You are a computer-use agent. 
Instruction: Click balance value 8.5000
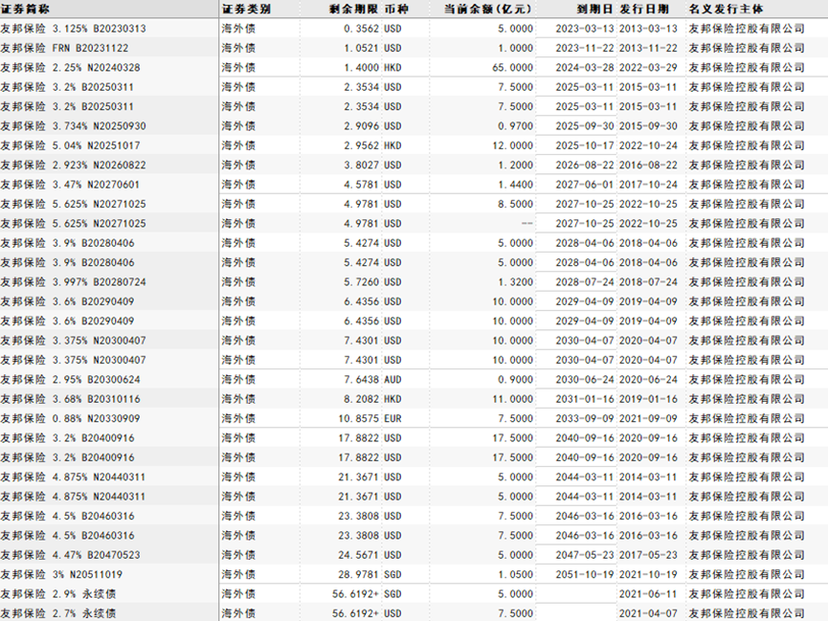click(515, 205)
